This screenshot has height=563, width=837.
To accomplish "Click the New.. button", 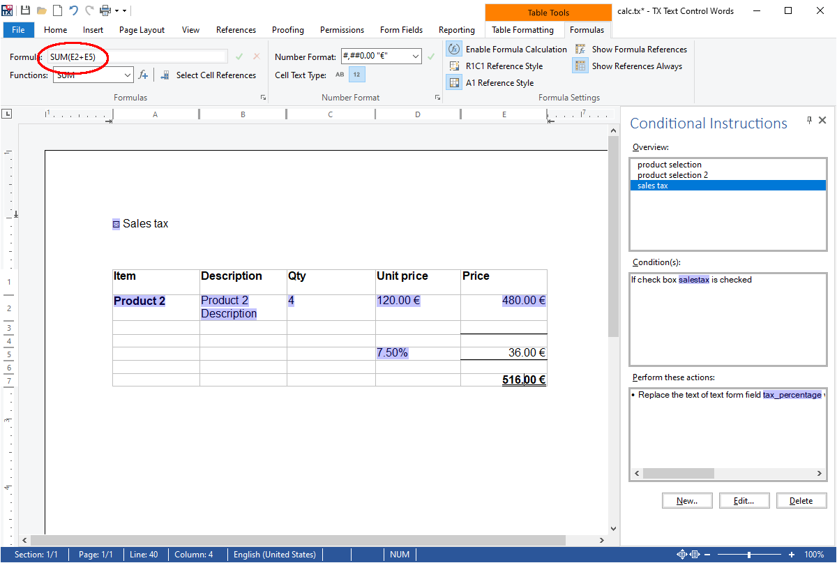I will (688, 501).
